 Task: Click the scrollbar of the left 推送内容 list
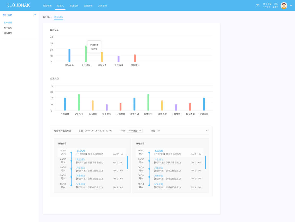[128, 163]
